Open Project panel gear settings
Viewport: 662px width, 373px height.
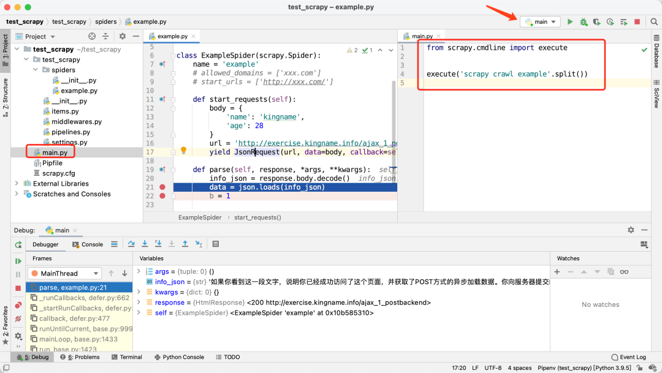click(123, 36)
